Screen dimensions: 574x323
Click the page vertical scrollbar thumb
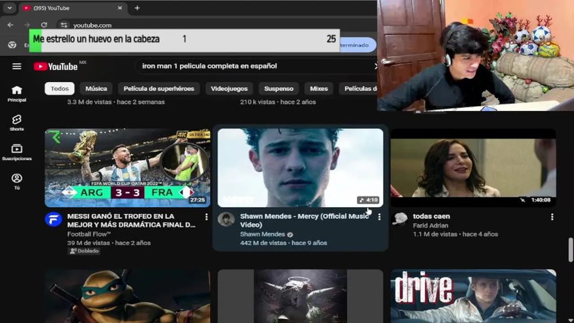point(571,249)
